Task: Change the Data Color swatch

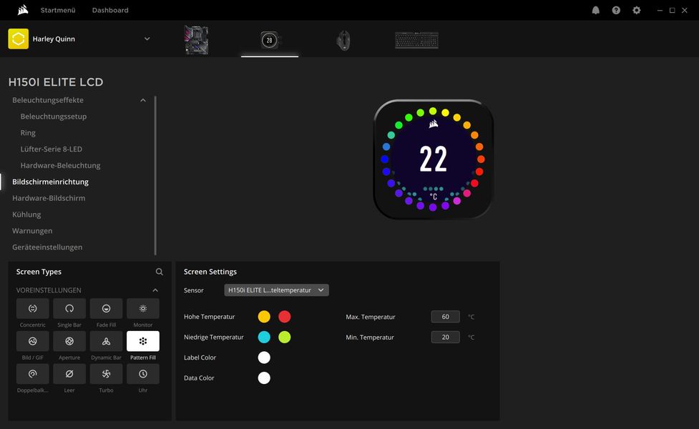Action: [x=264, y=378]
